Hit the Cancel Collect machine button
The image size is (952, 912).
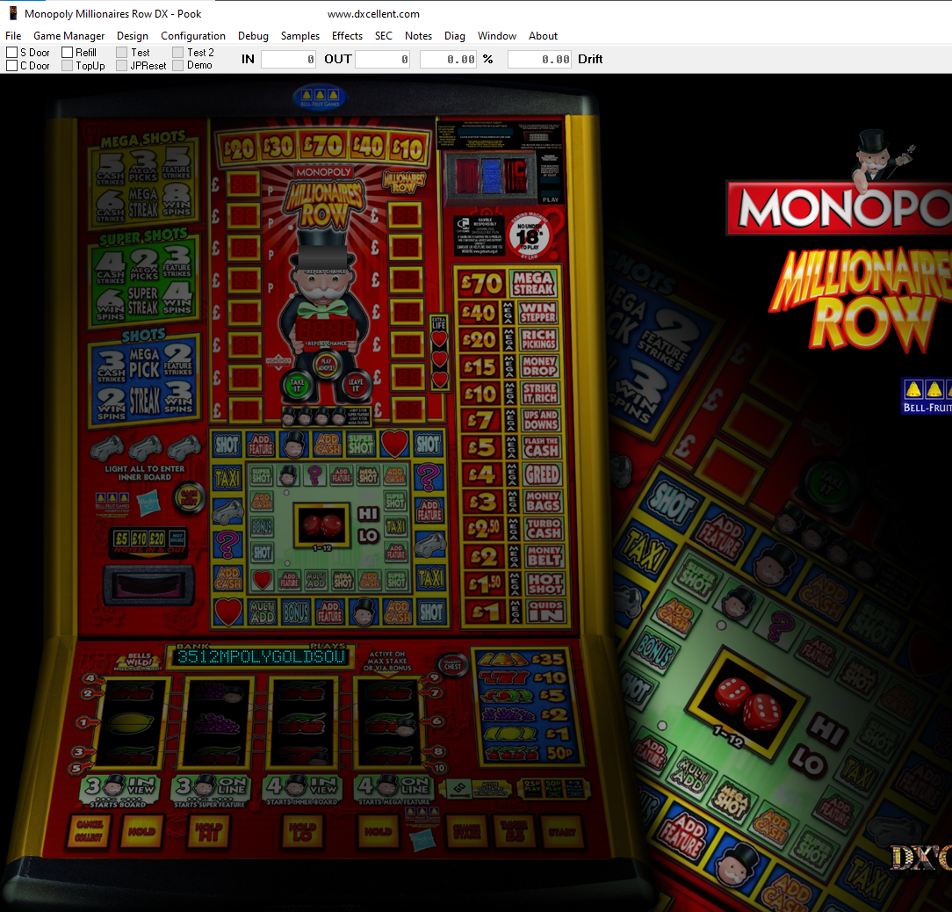[x=90, y=831]
